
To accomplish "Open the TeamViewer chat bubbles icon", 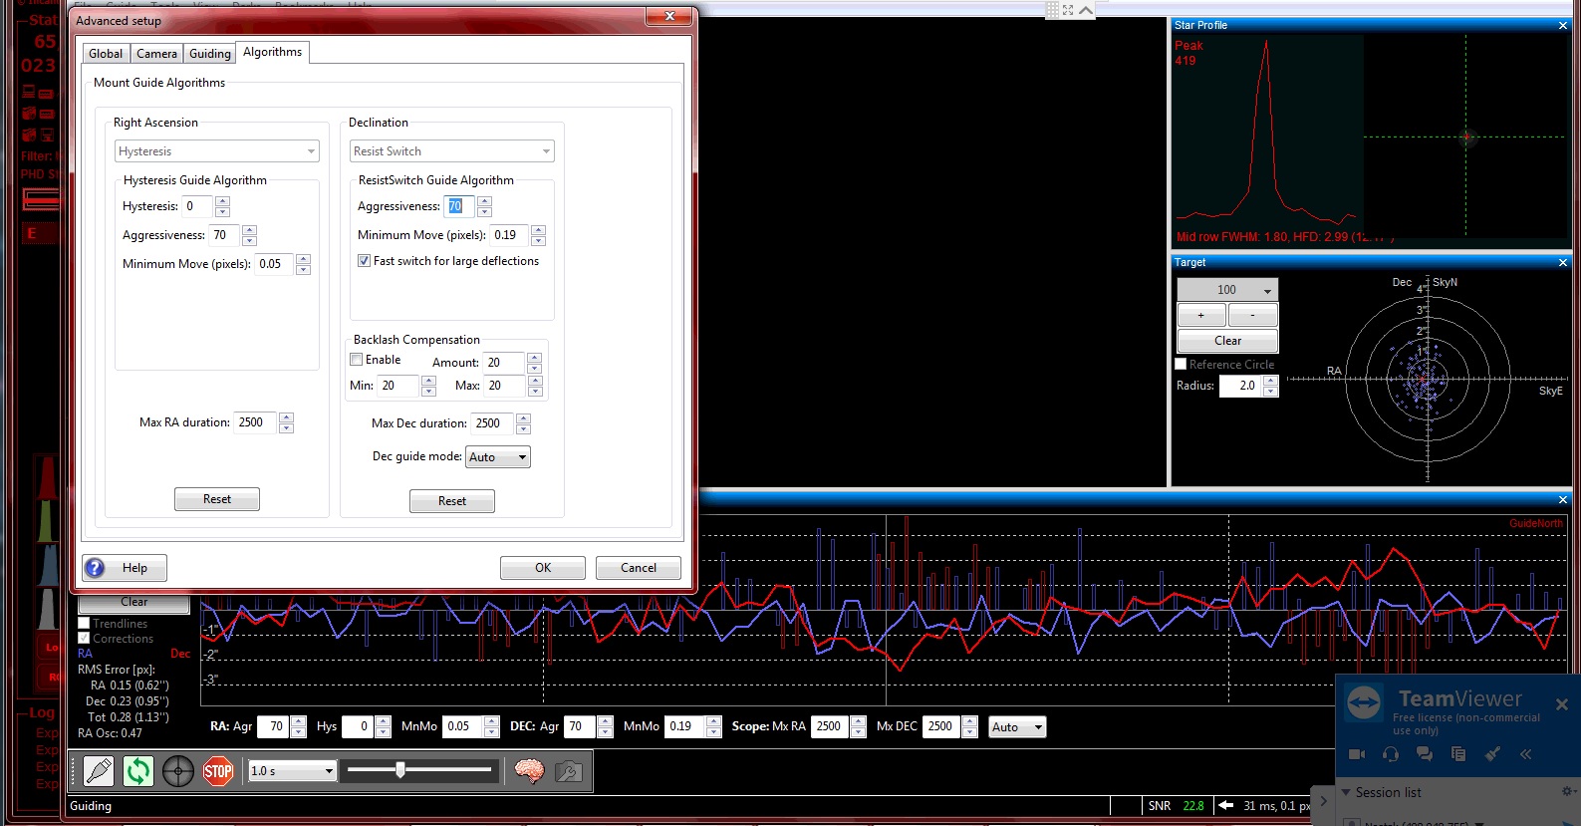I will pos(1425,754).
